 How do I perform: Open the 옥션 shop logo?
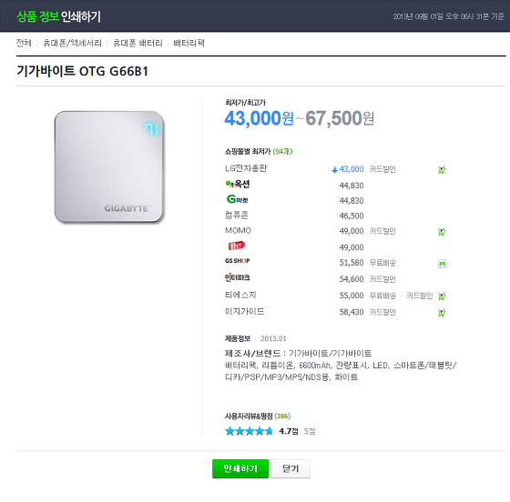[x=238, y=184]
